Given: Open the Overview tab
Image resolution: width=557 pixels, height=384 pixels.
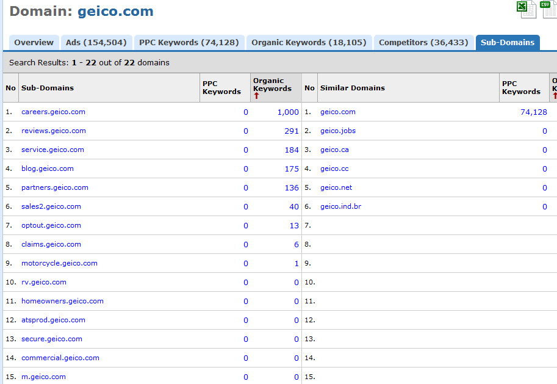Looking at the screenshot, I should click(34, 42).
